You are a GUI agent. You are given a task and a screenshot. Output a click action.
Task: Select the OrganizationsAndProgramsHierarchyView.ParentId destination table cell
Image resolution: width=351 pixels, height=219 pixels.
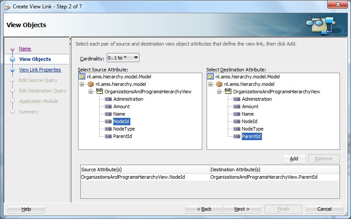coord(275,177)
